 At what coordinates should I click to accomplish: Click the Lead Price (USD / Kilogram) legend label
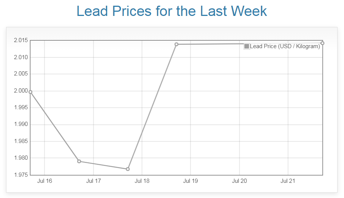click(285, 46)
